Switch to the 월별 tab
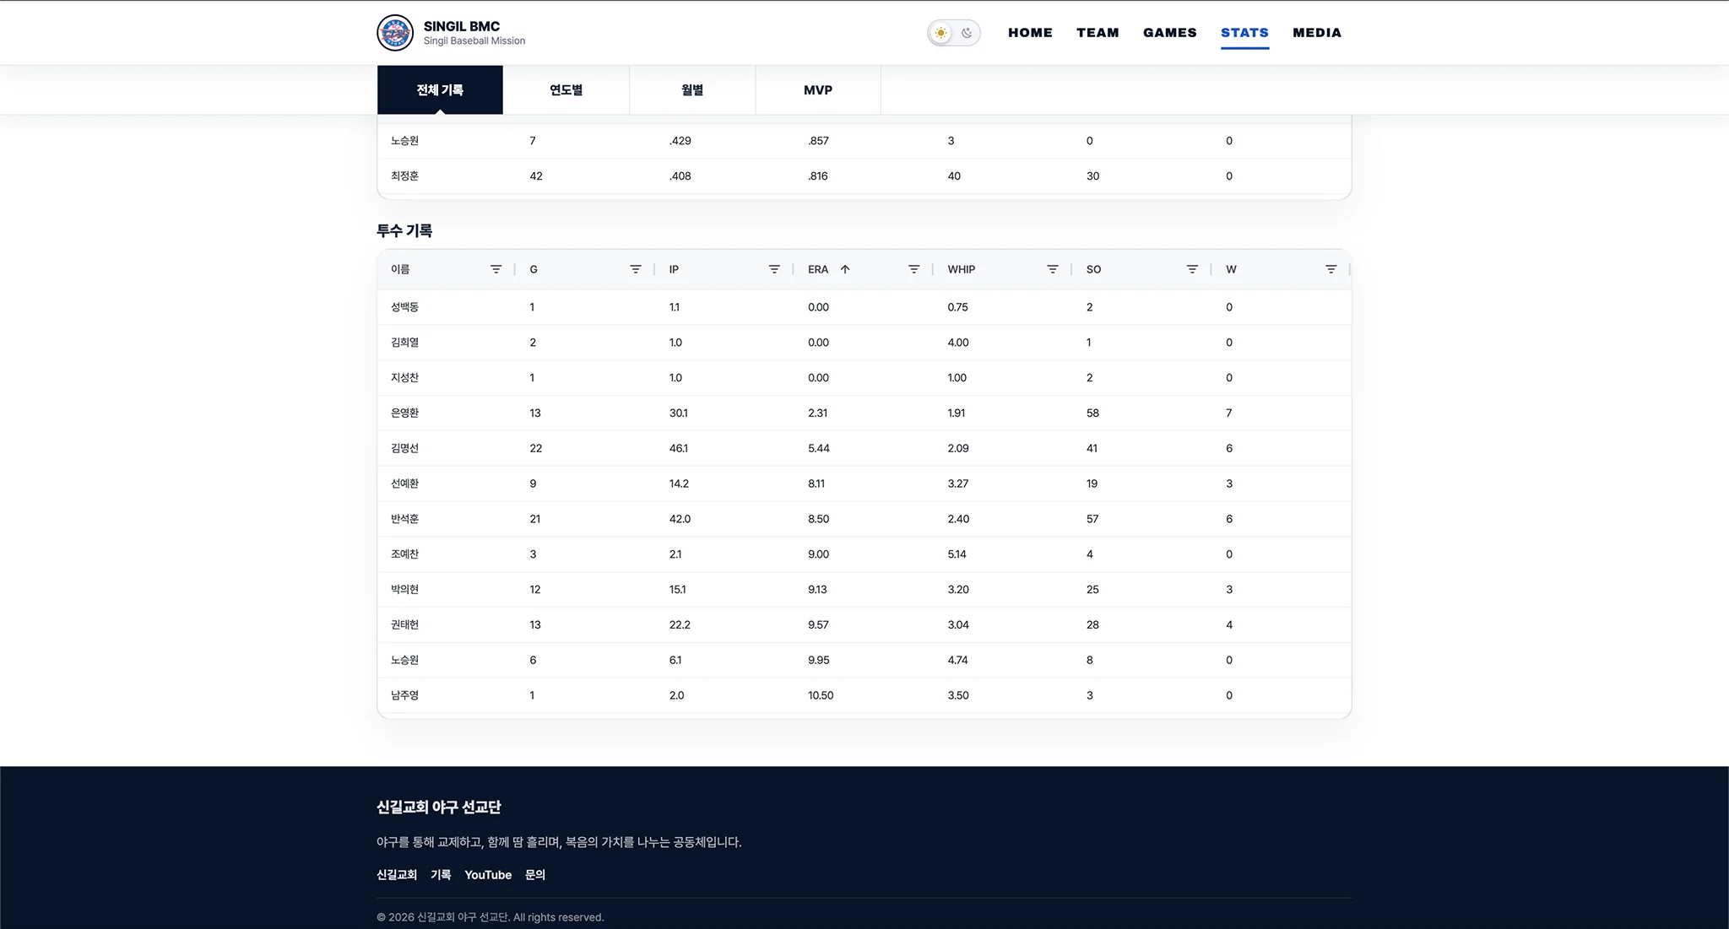The width and height of the screenshot is (1729, 929). (x=692, y=89)
